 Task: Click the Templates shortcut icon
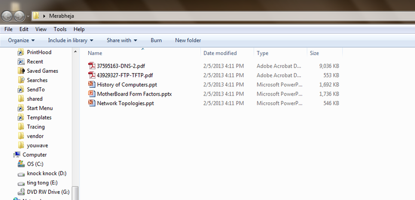point(21,117)
